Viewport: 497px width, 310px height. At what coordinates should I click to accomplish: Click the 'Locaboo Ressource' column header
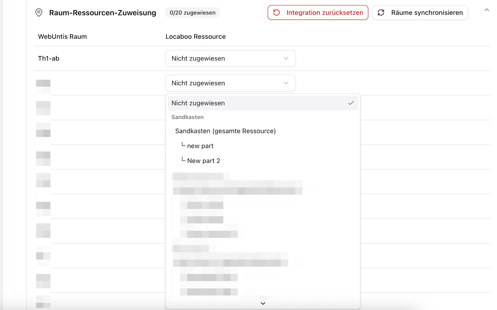(195, 37)
